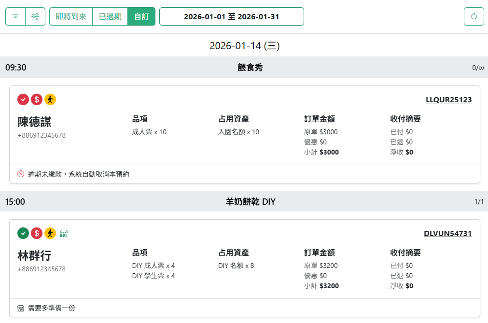
Task: Click the 09:30 time slot label
Action: (14, 67)
